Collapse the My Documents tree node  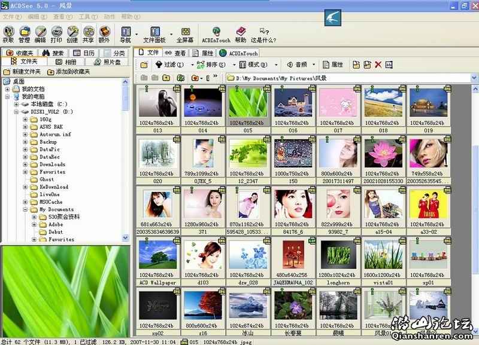[26, 210]
